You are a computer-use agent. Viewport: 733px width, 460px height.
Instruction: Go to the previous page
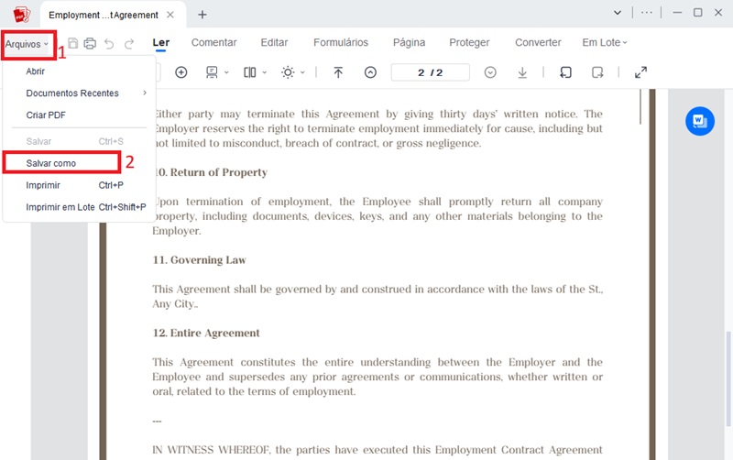pos(370,72)
